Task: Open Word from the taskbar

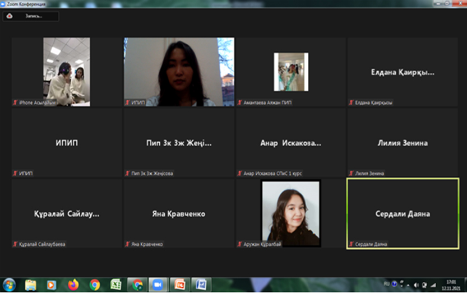Action: (x=201, y=284)
